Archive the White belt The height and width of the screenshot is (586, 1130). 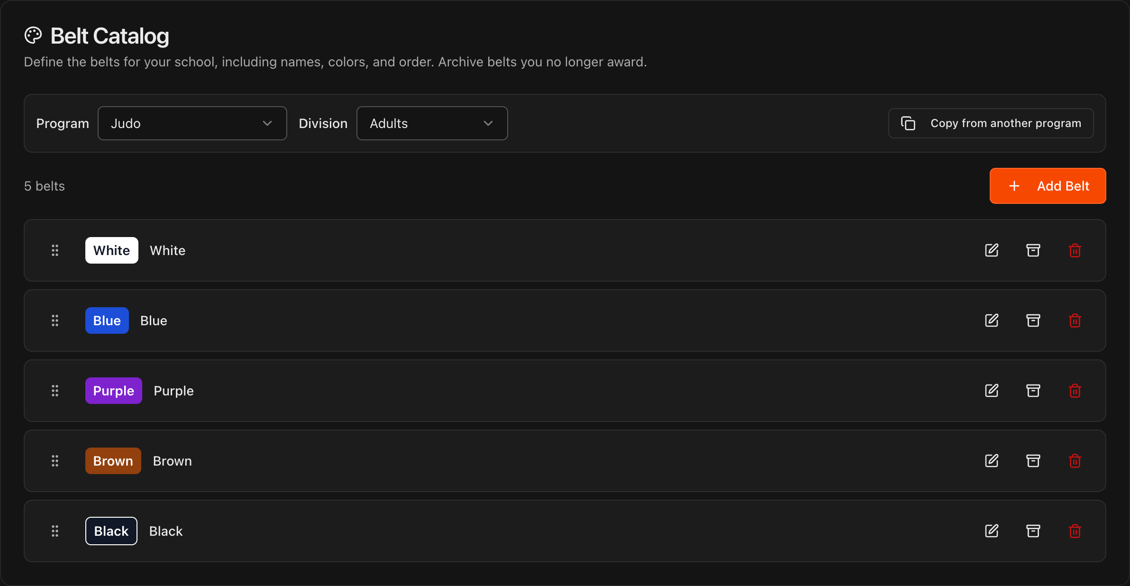pos(1033,250)
